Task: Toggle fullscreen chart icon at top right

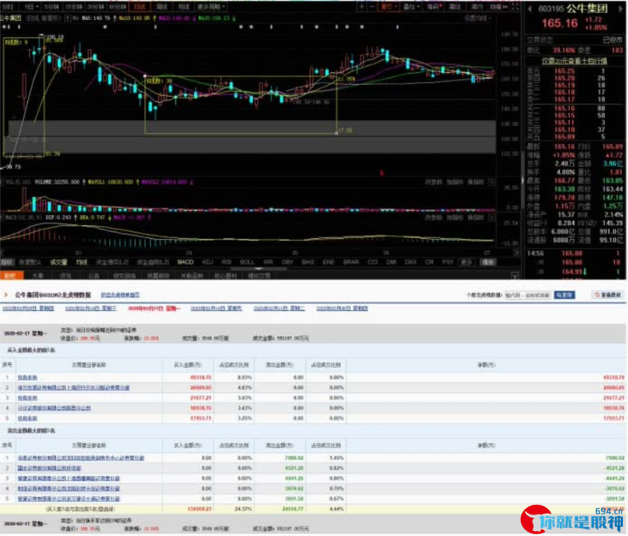Action: pos(516,6)
